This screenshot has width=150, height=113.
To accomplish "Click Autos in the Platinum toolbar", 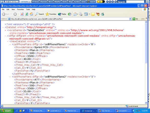I will (83, 2).
